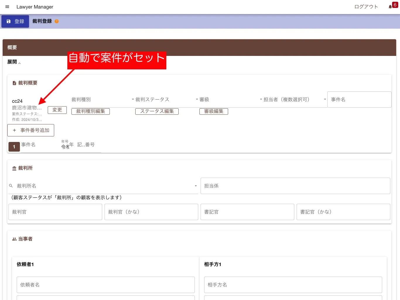This screenshot has height=300, width=400.
Task: Click the 裁判概要 document icon
Action: (14, 83)
